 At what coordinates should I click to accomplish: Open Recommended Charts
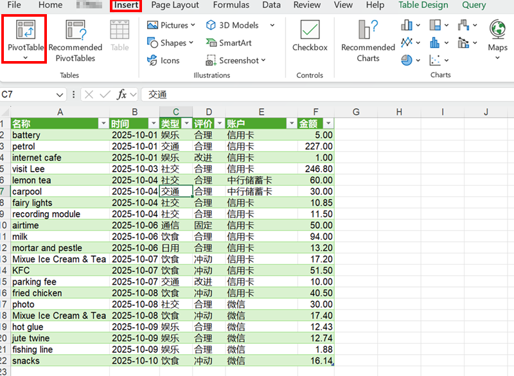pos(368,41)
